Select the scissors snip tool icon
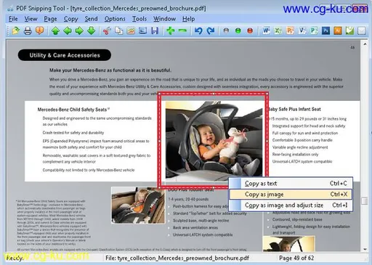Viewport: 372px width, 265px height. tap(107, 30)
